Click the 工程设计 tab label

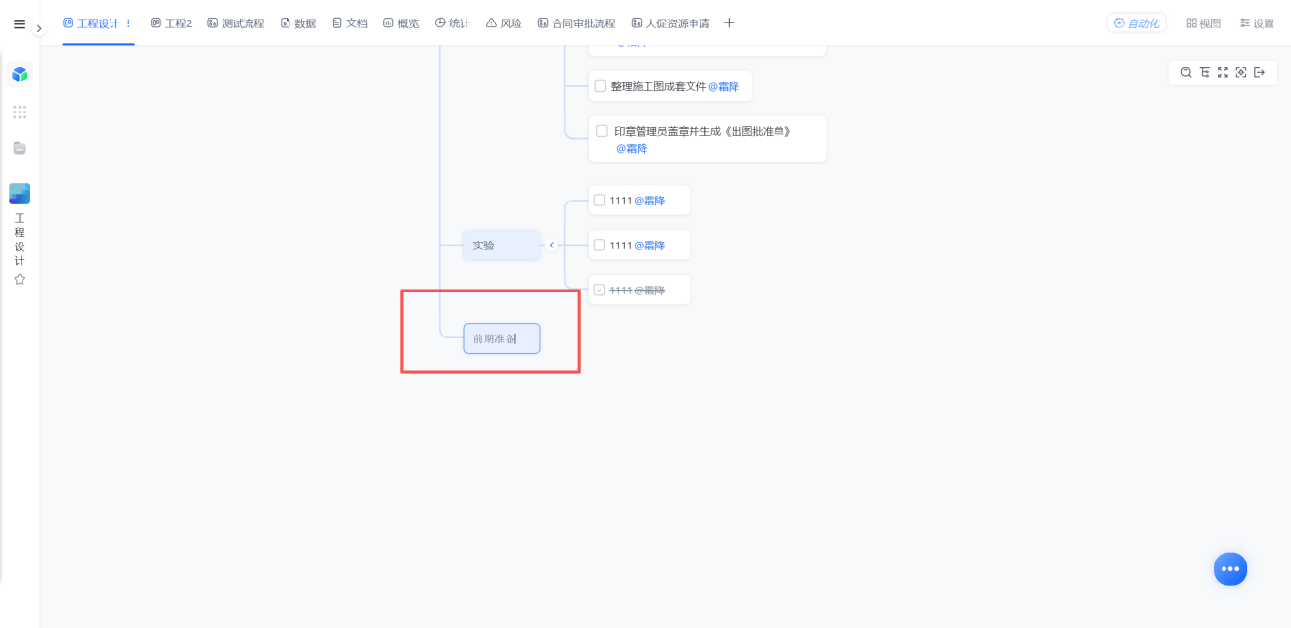tap(98, 23)
